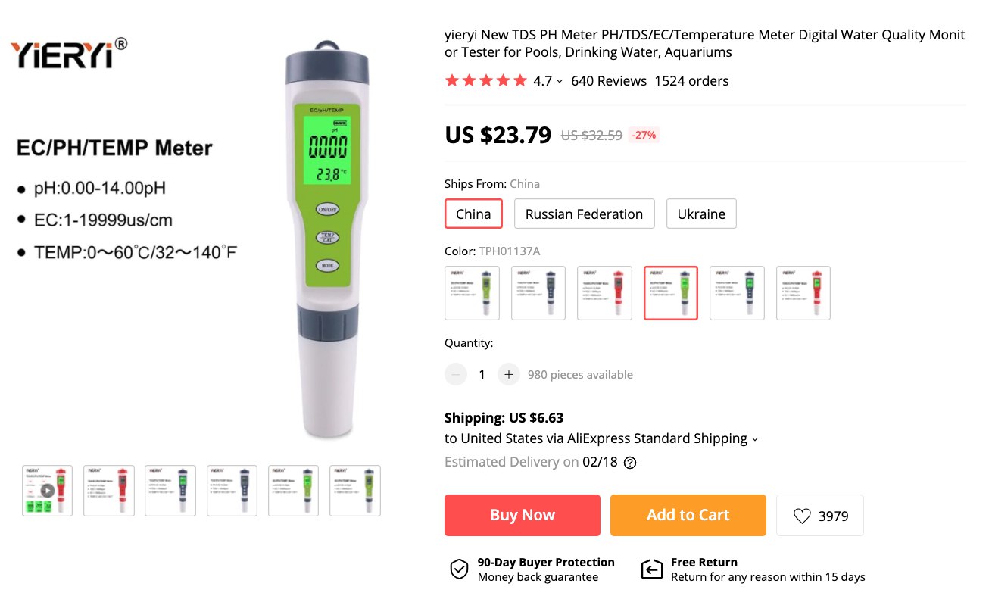Viewport: 989px width, 596px height.
Task: Increase quantity with the plus button
Action: 509,374
